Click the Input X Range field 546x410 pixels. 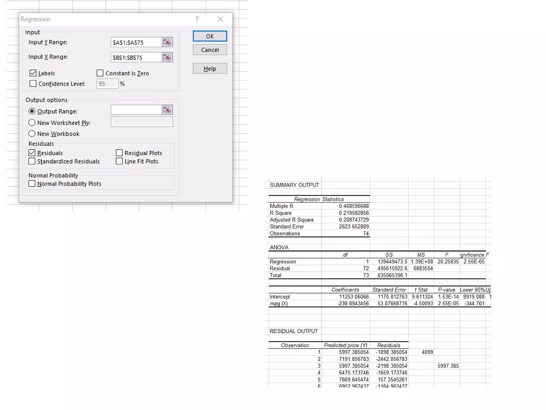[x=136, y=57]
